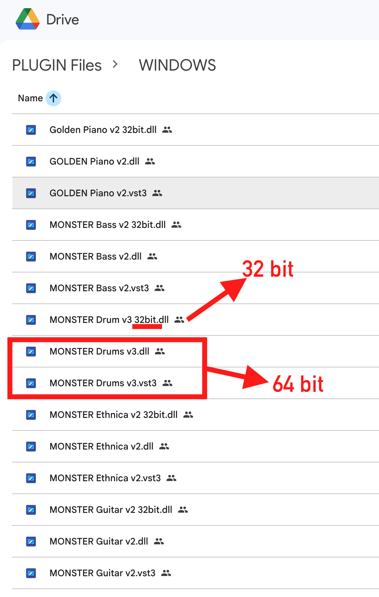Click file icon of MONSTER Guitar v2 32bit.dll
Screen dimensions: 379x597
[x=31, y=510]
